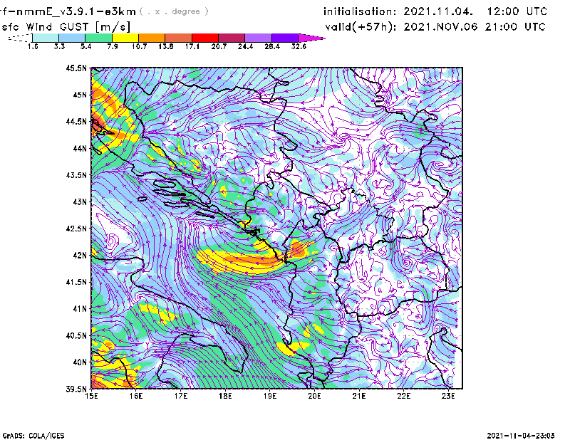The height and width of the screenshot is (440, 570).
Task: Click the legend value "17.1"
Action: [x=192, y=46]
